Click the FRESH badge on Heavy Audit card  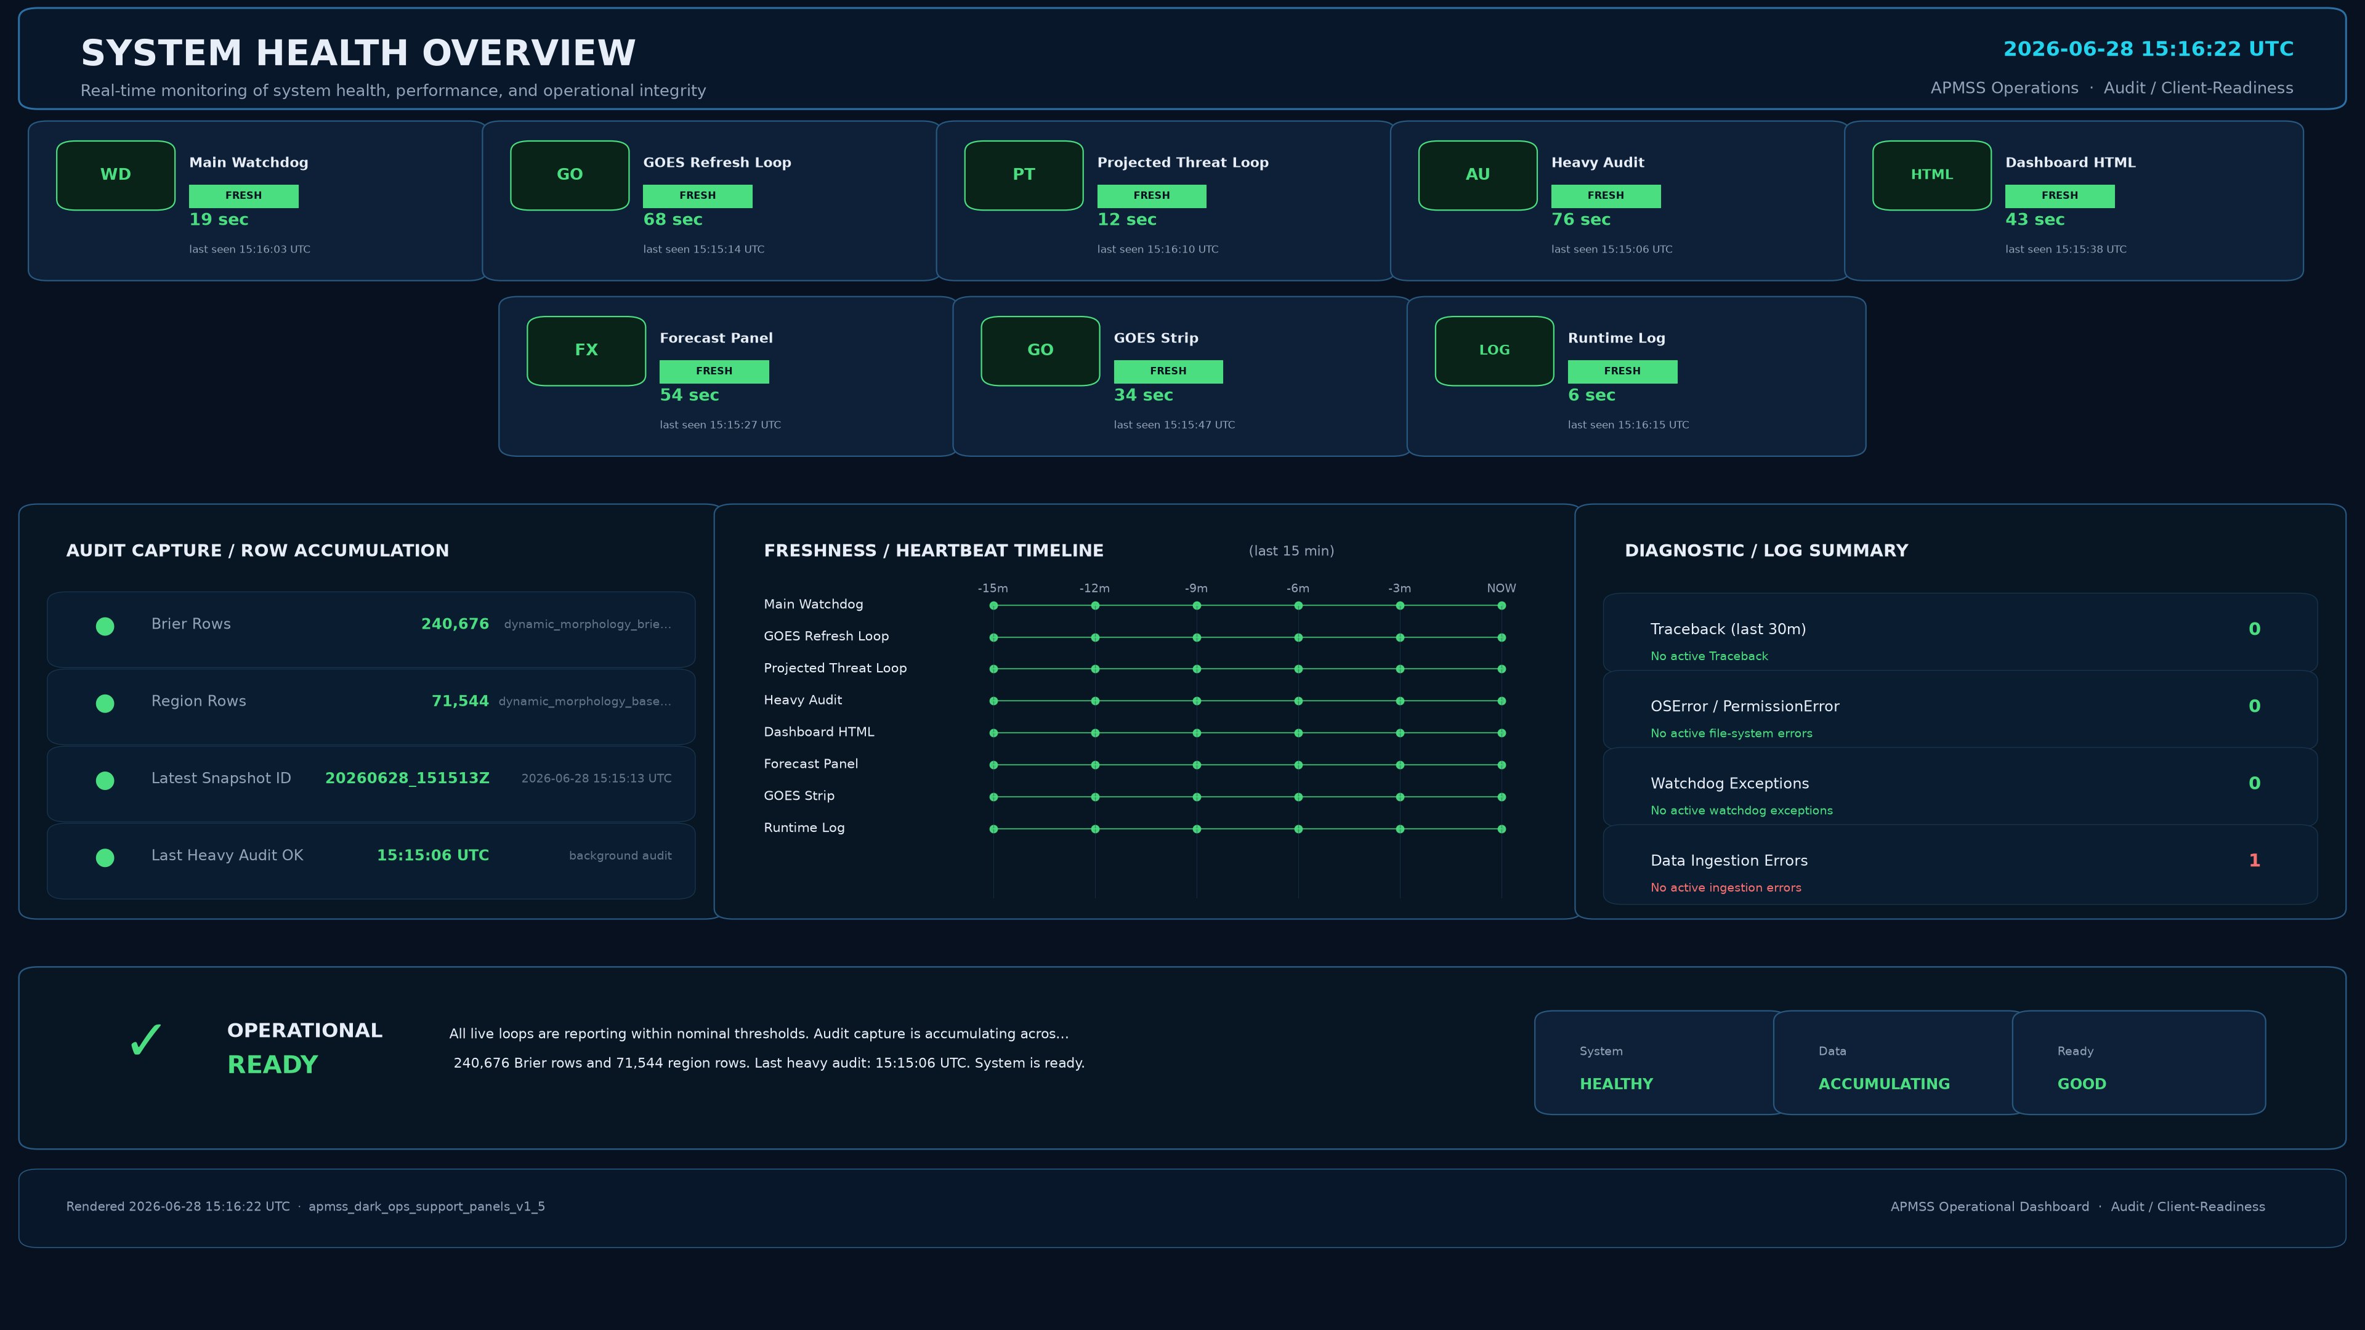coord(1606,196)
